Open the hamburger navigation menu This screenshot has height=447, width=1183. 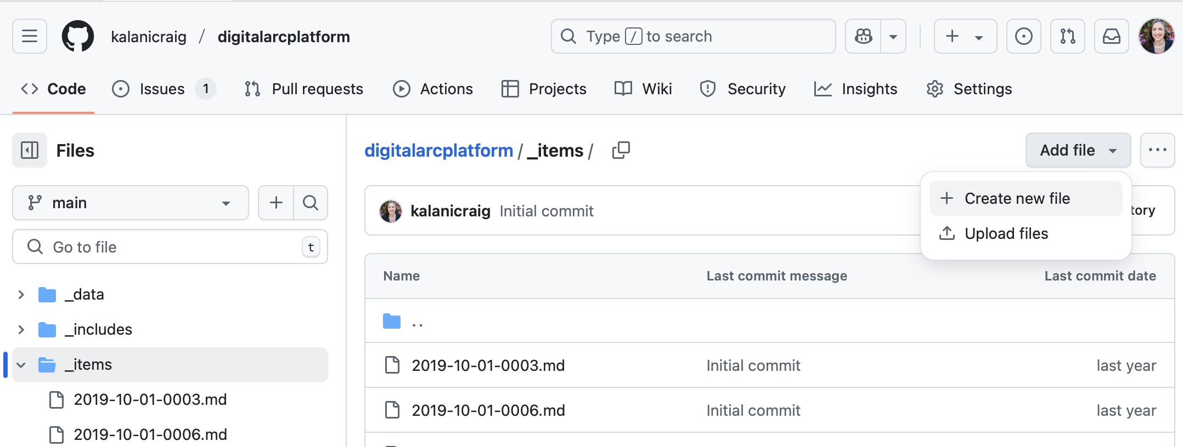click(30, 36)
